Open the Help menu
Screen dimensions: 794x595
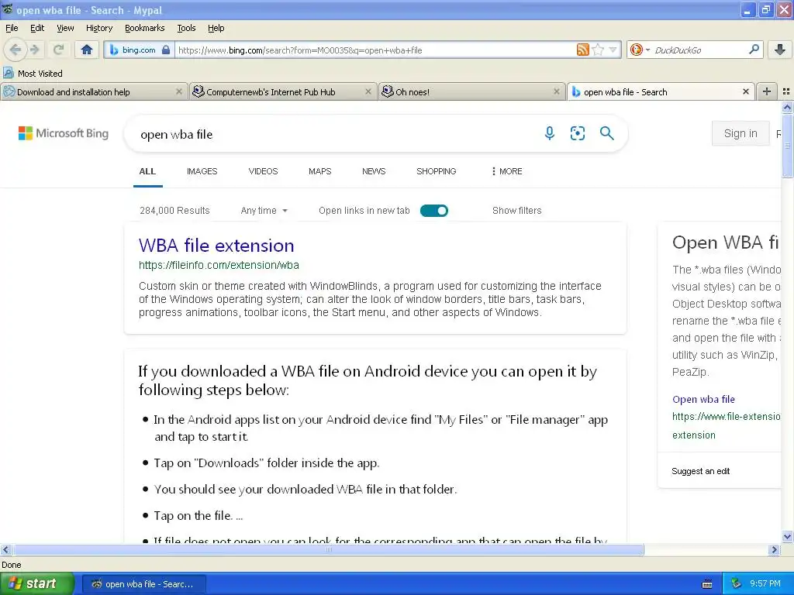coord(216,28)
